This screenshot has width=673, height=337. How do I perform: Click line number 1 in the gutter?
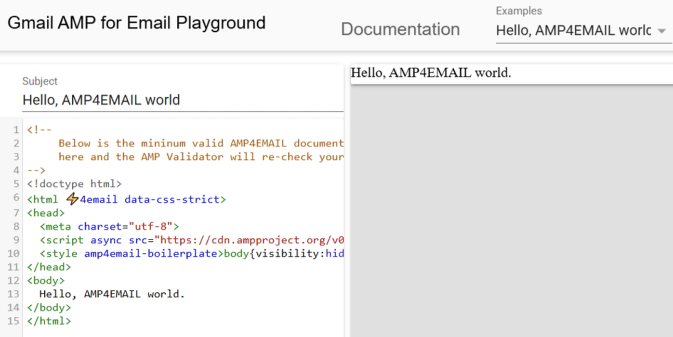pyautogui.click(x=16, y=130)
